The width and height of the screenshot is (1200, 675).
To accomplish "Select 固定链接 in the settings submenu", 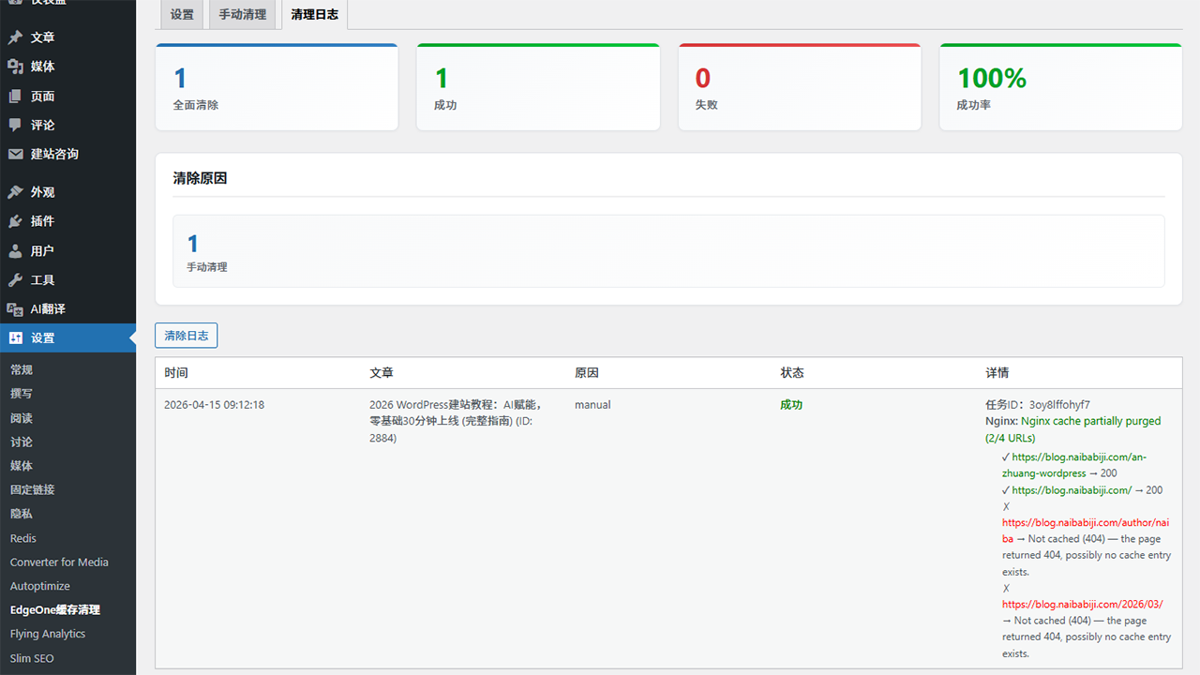I will coord(32,489).
